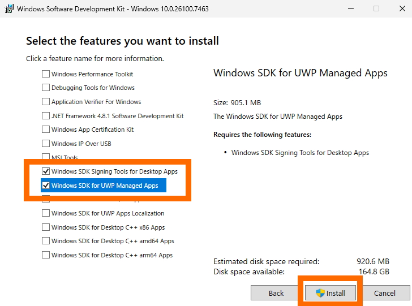The height and width of the screenshot is (306, 412).
Task: Select the Windows App Certification Kit feature name
Action: click(x=92, y=130)
